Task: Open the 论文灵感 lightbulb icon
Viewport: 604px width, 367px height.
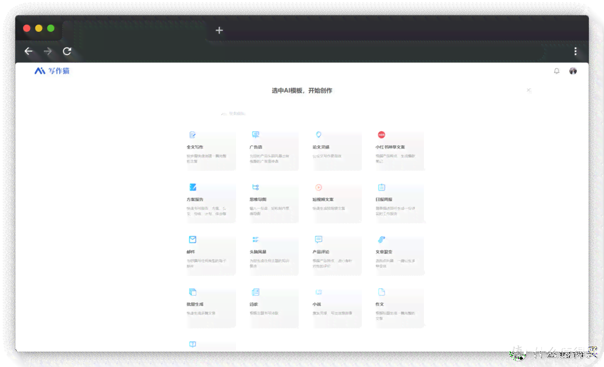Action: coord(319,135)
